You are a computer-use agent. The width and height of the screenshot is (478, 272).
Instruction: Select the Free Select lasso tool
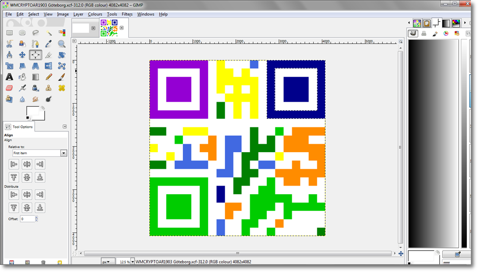click(x=35, y=33)
